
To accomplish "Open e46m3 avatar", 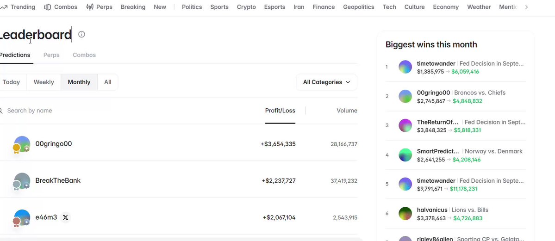I will pos(22,217).
